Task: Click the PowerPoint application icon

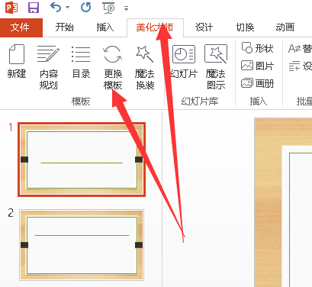Action: pos(11,8)
